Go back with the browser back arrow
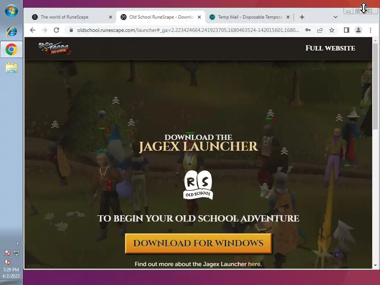Image resolution: width=380 pixels, height=285 pixels. (x=33, y=30)
